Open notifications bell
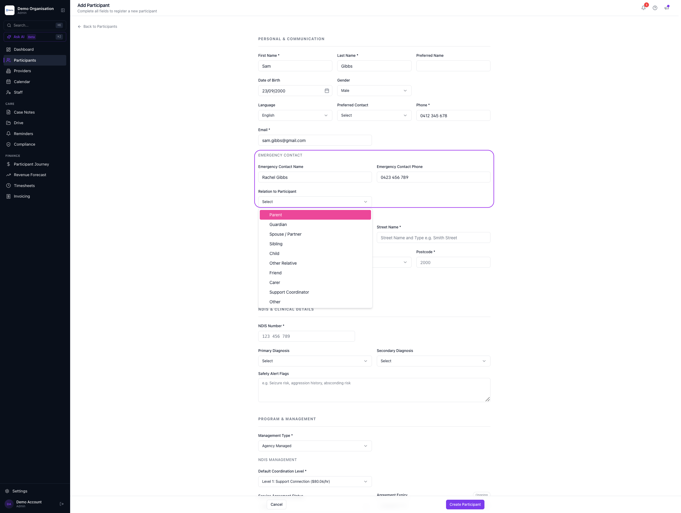This screenshot has width=681, height=513. [644, 8]
